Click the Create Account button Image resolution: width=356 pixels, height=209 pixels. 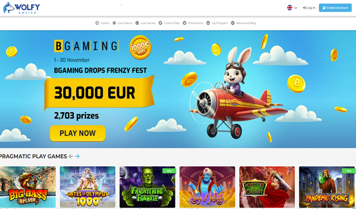click(x=335, y=8)
